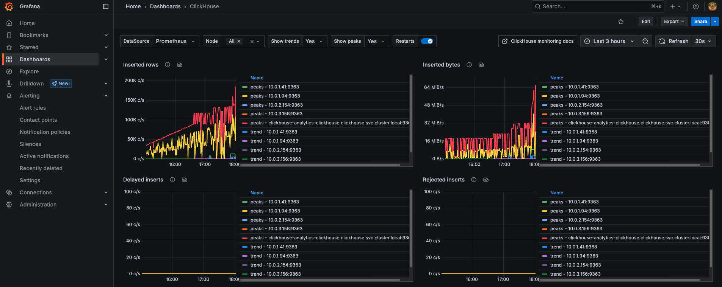Open the help question mark icon
Image resolution: width=722 pixels, height=287 pixels.
click(x=696, y=6)
